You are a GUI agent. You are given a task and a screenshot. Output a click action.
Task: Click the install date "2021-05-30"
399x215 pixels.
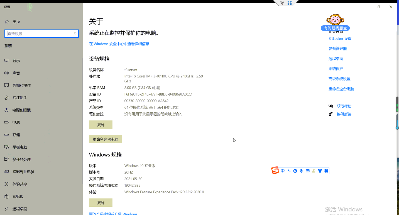[x=133, y=179]
